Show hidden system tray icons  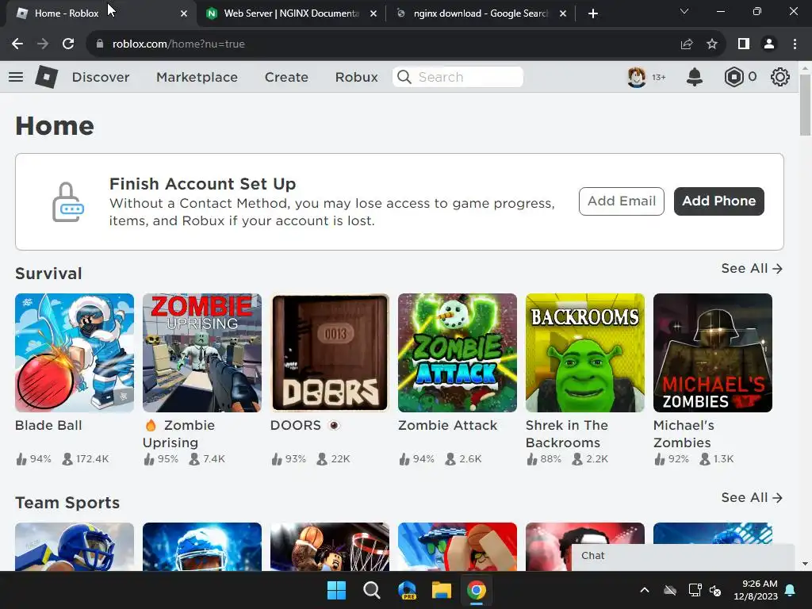[x=645, y=590]
